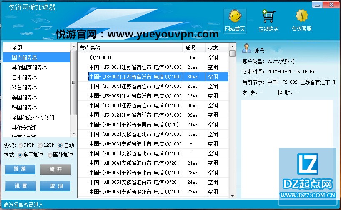
Task: Select 国内服务器 category
Action: pyautogui.click(x=37, y=57)
